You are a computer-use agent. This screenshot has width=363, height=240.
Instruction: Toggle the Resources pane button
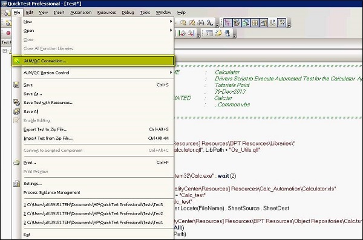[x=237, y=23]
